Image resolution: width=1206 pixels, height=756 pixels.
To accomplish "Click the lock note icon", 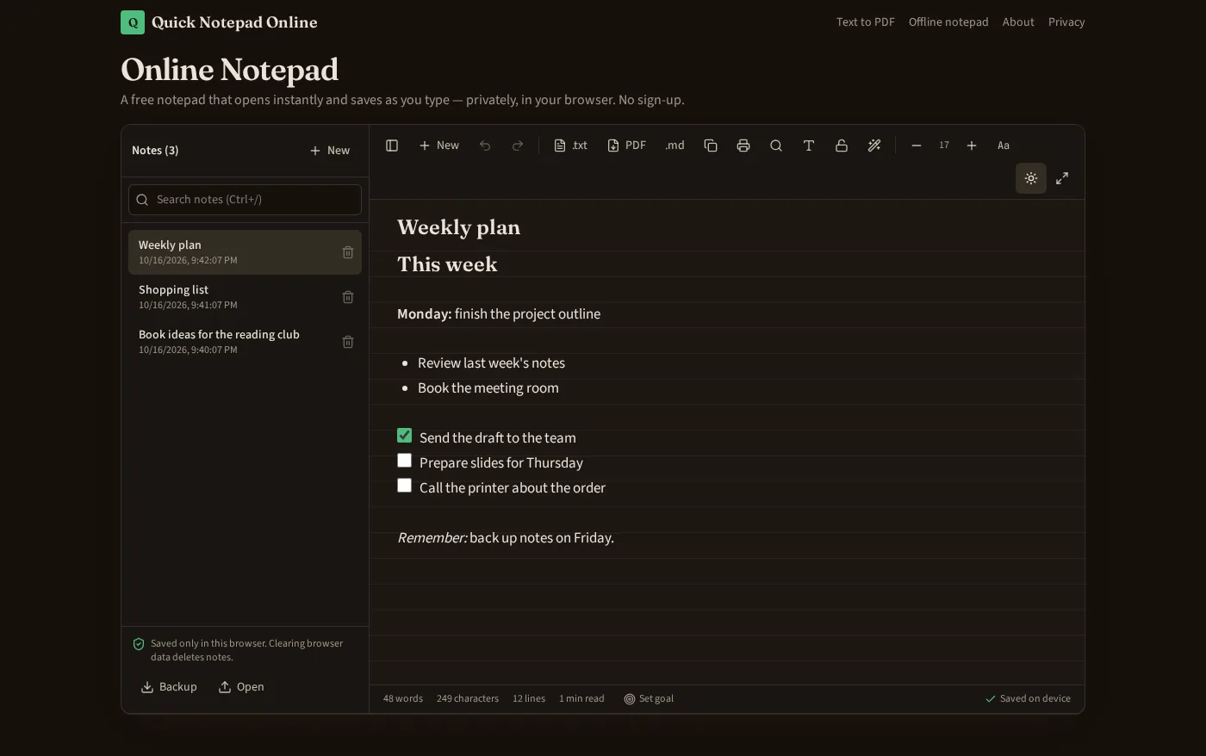I will point(842,146).
